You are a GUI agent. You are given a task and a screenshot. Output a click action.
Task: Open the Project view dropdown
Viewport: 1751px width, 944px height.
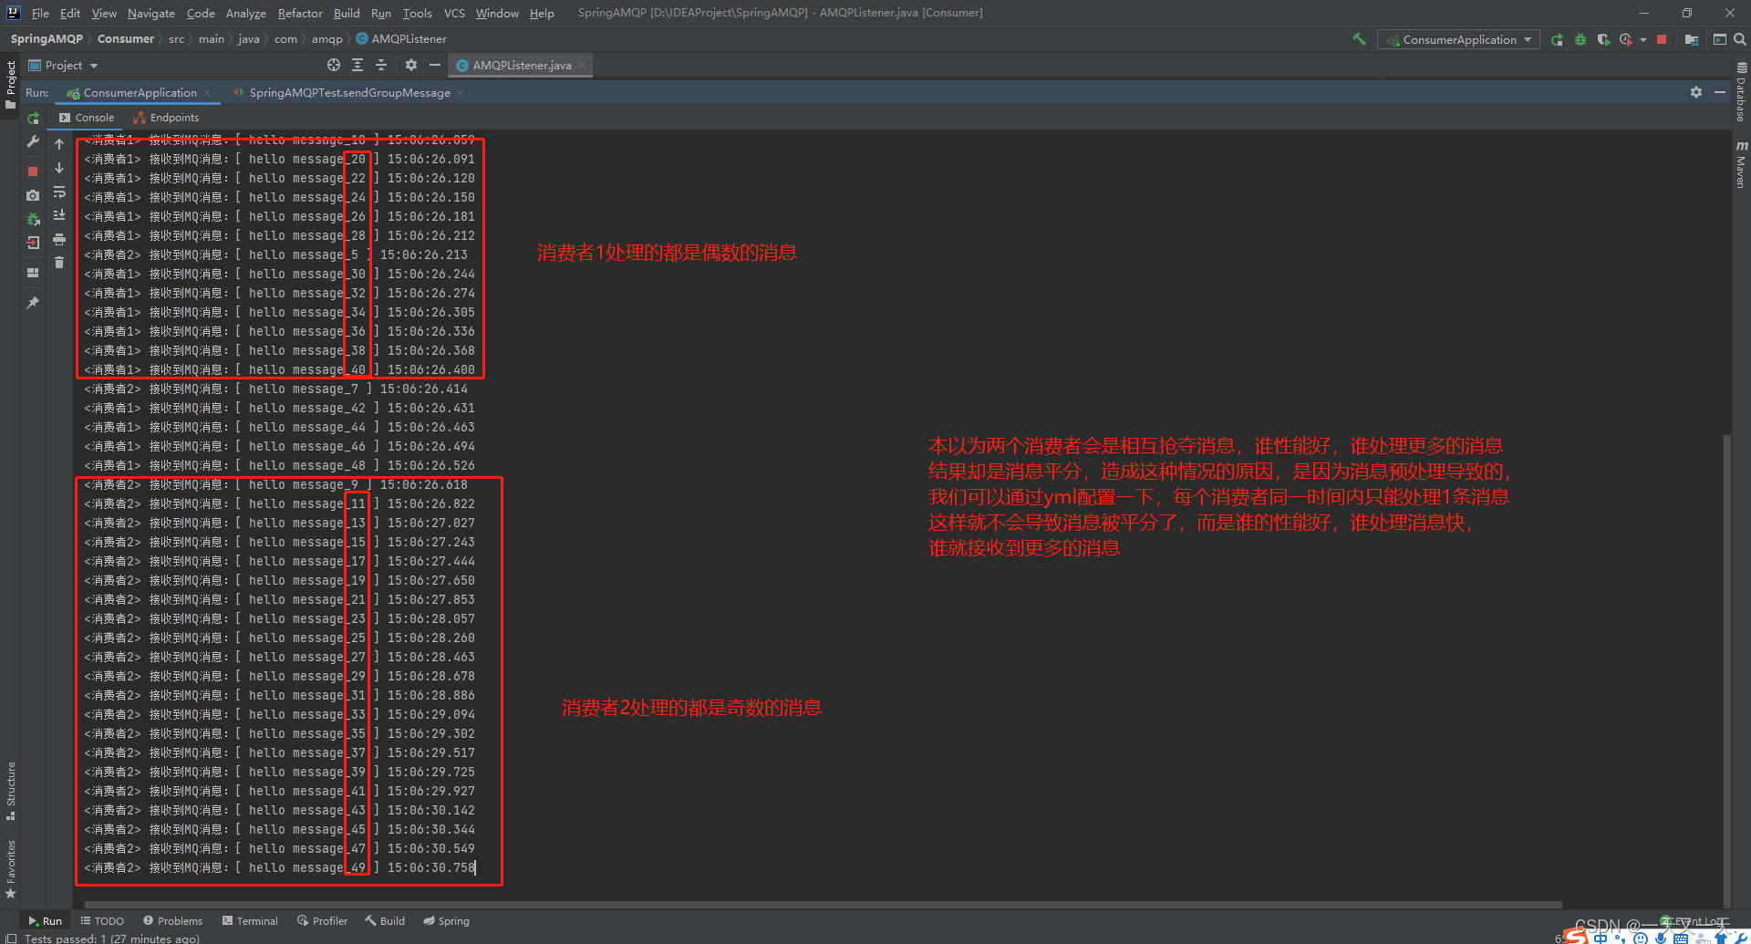point(63,65)
